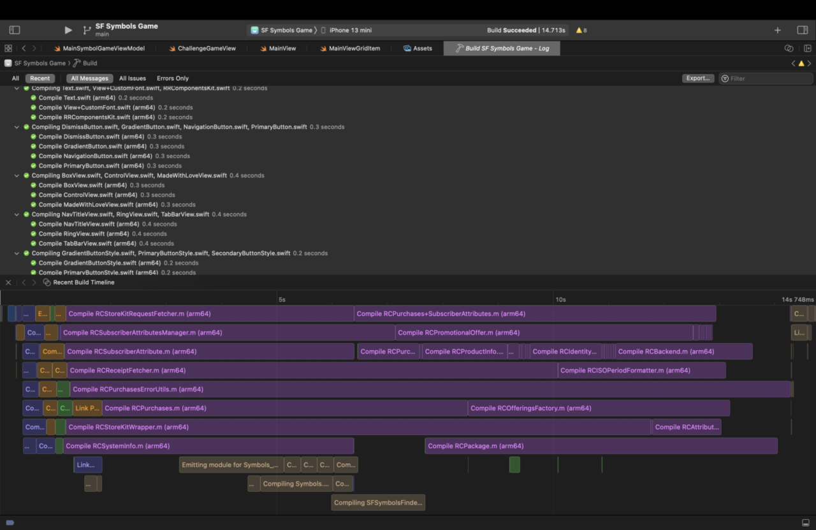Switch to MainView tab

[278, 48]
